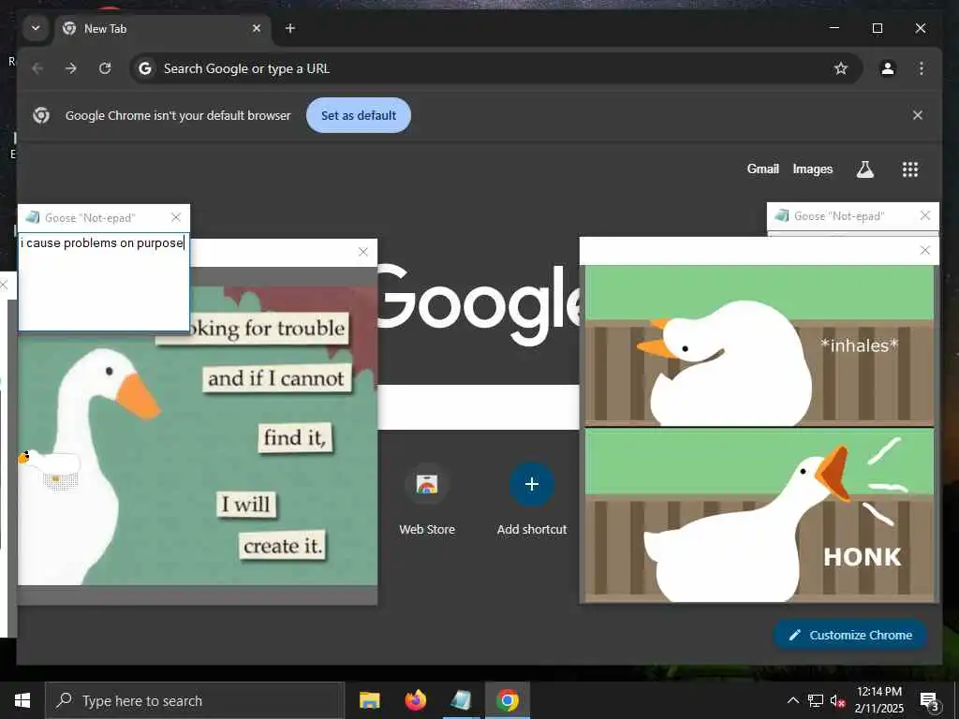Click the text 'i cause problems on purpose'
This screenshot has height=719, width=959.
click(x=101, y=242)
